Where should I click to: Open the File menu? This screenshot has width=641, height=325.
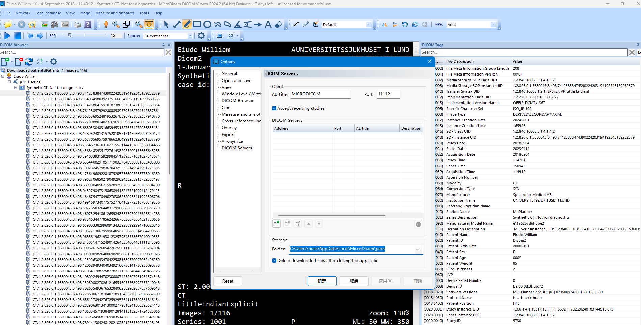pos(7,13)
